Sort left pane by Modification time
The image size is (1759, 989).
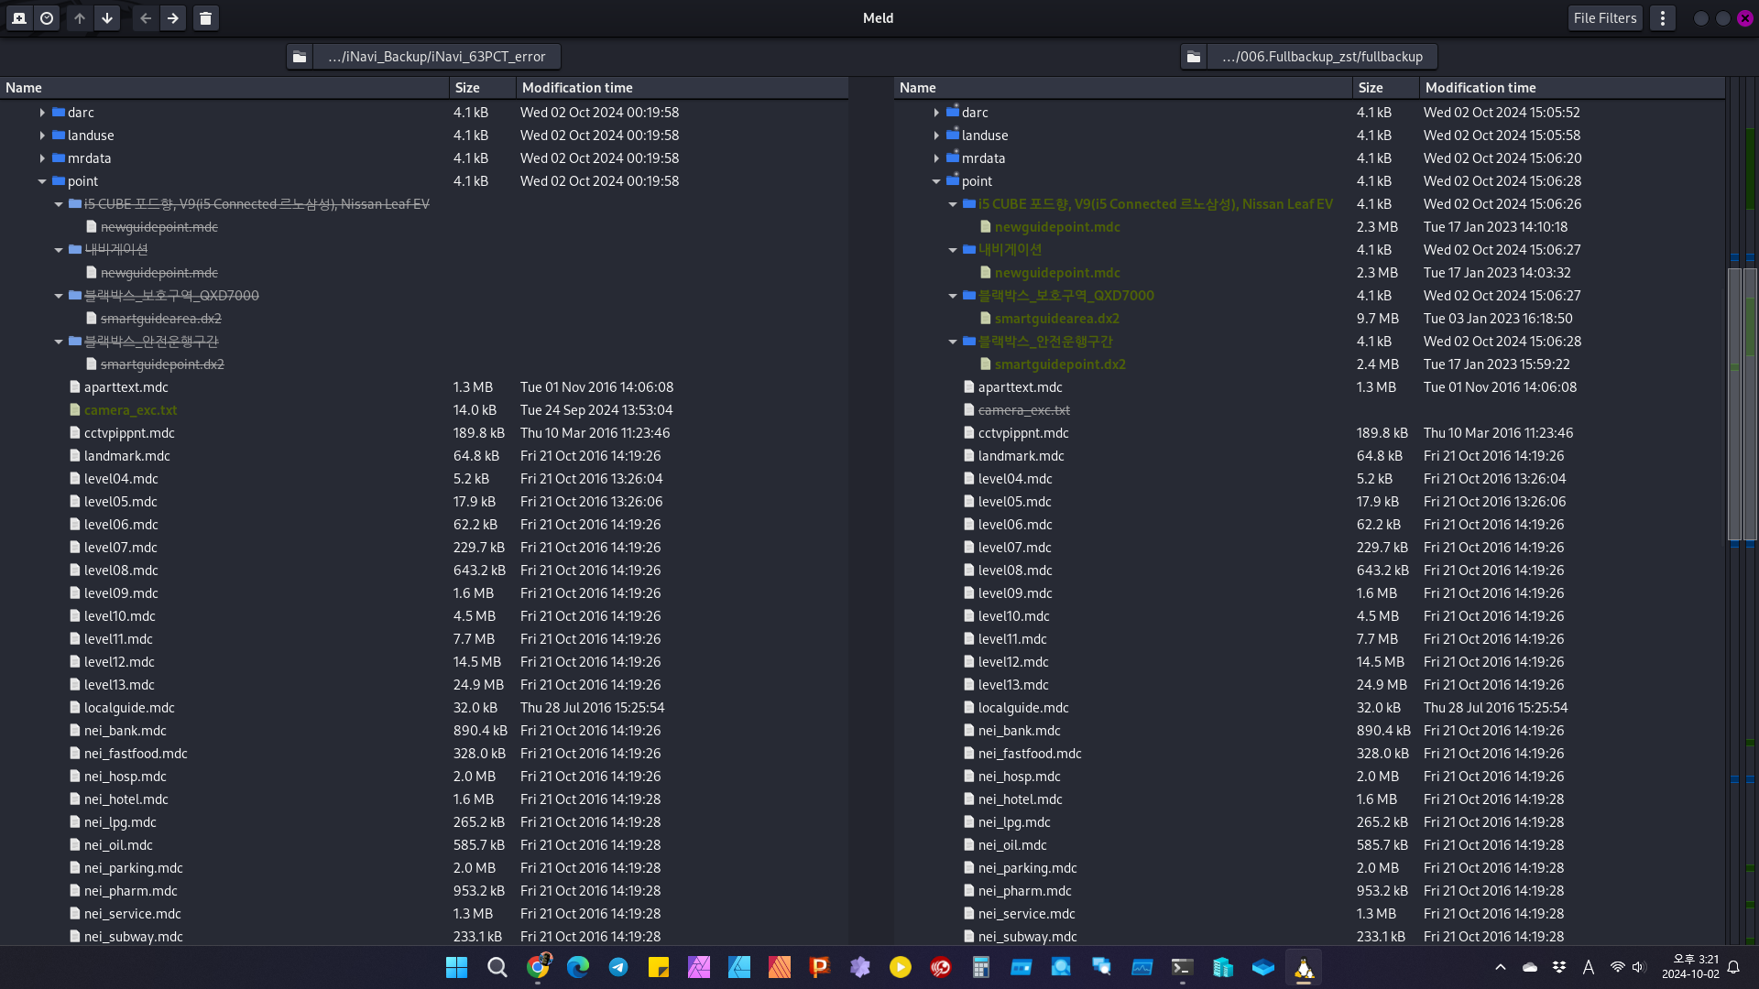(x=577, y=88)
